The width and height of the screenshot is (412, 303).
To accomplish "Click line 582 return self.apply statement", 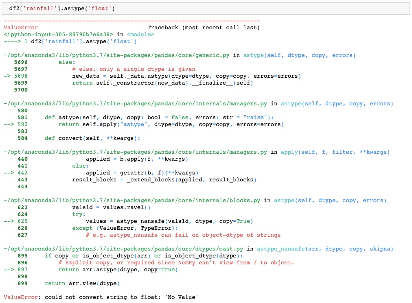I will tap(171, 124).
